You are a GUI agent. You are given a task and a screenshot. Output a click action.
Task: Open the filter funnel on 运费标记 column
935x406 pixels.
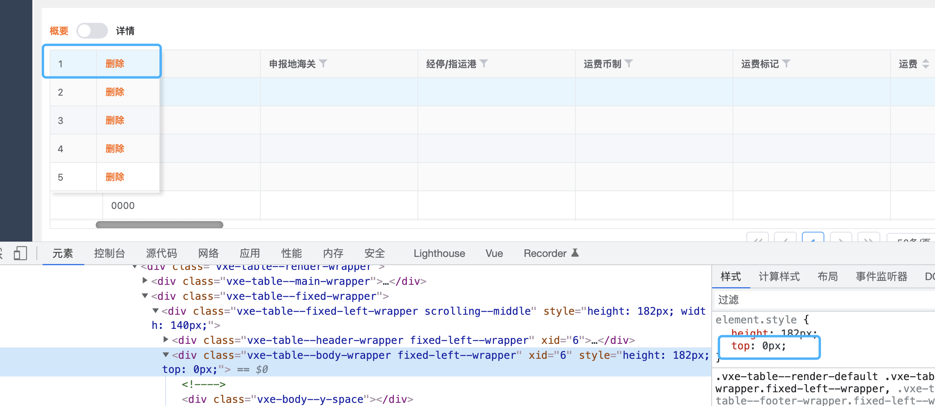point(787,63)
